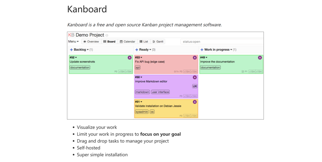The width and height of the screenshot is (322, 162).
Task: Open the #50 task dropdown menu
Action: [x=141, y=77]
